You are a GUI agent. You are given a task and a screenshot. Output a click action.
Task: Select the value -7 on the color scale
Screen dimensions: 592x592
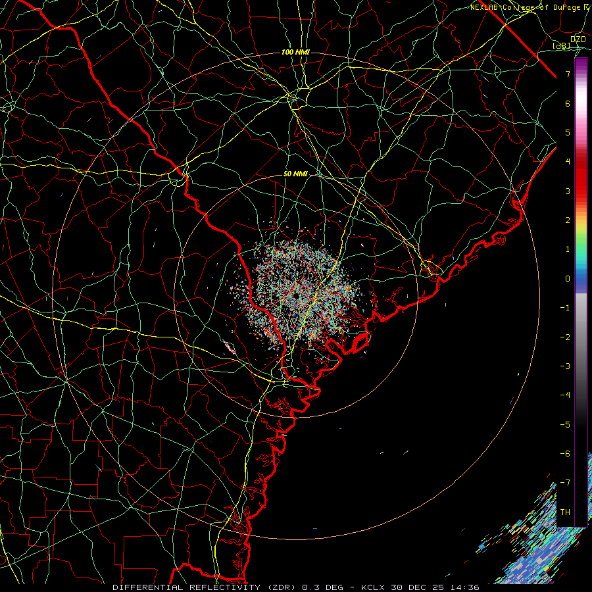coord(565,483)
